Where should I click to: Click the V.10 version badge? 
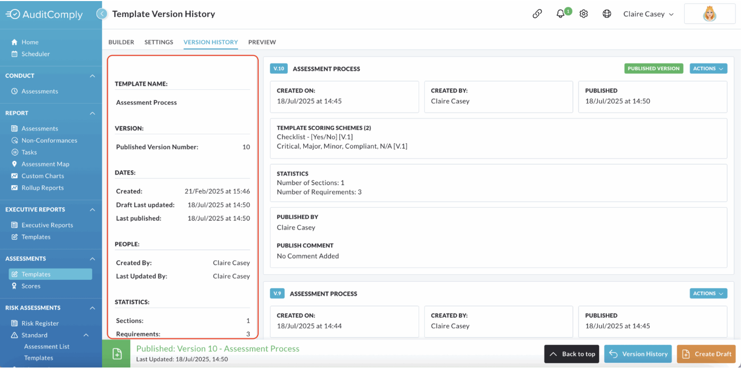pyautogui.click(x=278, y=69)
